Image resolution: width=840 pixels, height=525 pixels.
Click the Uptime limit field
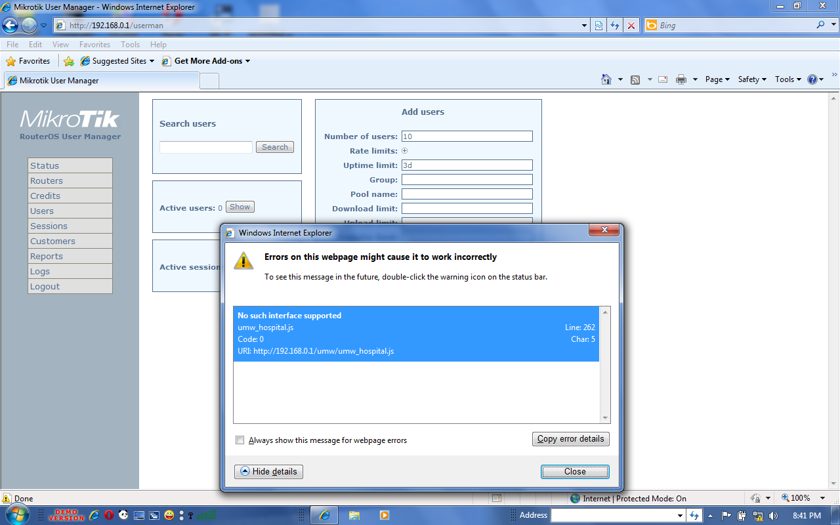[467, 165]
